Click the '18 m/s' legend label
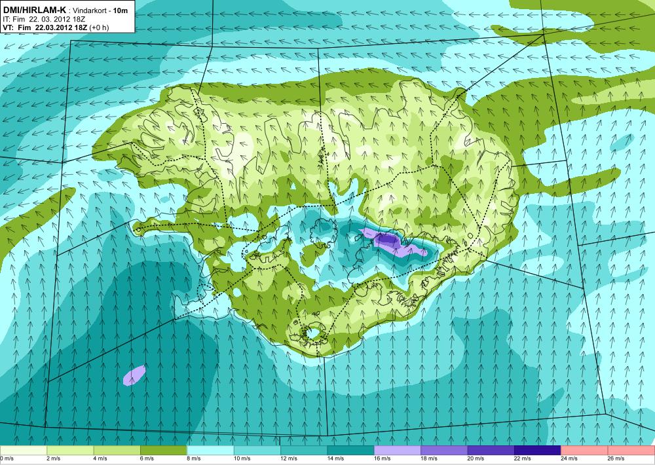 coord(429,458)
